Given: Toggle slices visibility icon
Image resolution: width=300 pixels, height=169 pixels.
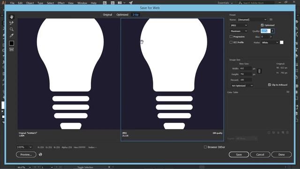Looking at the screenshot, I should (x=11, y=49).
